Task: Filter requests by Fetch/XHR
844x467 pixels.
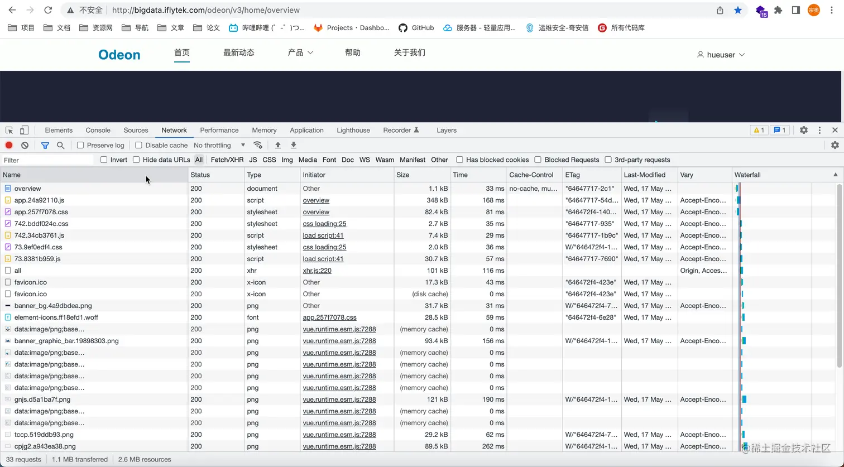Action: pyautogui.click(x=227, y=160)
